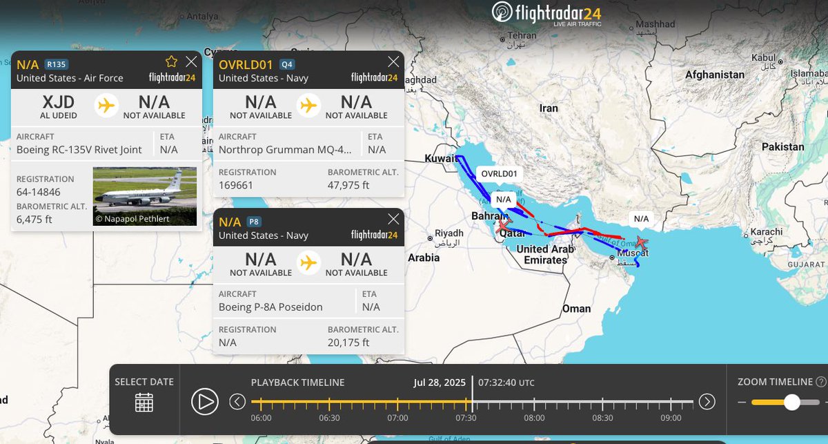Click the playback timeline at 08:00 mark
This screenshot has width=828, height=444.
[x=534, y=402]
